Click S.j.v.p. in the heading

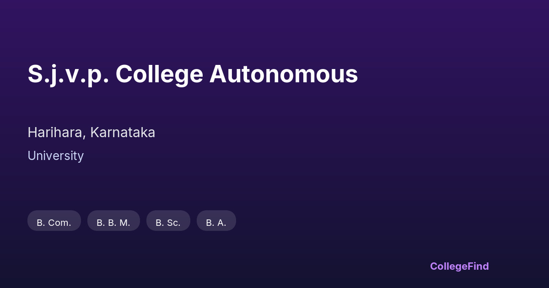point(68,74)
